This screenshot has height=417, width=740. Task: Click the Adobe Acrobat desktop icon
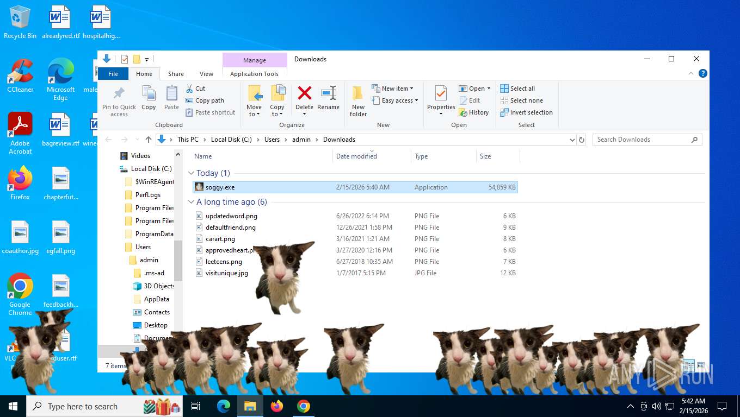20,134
